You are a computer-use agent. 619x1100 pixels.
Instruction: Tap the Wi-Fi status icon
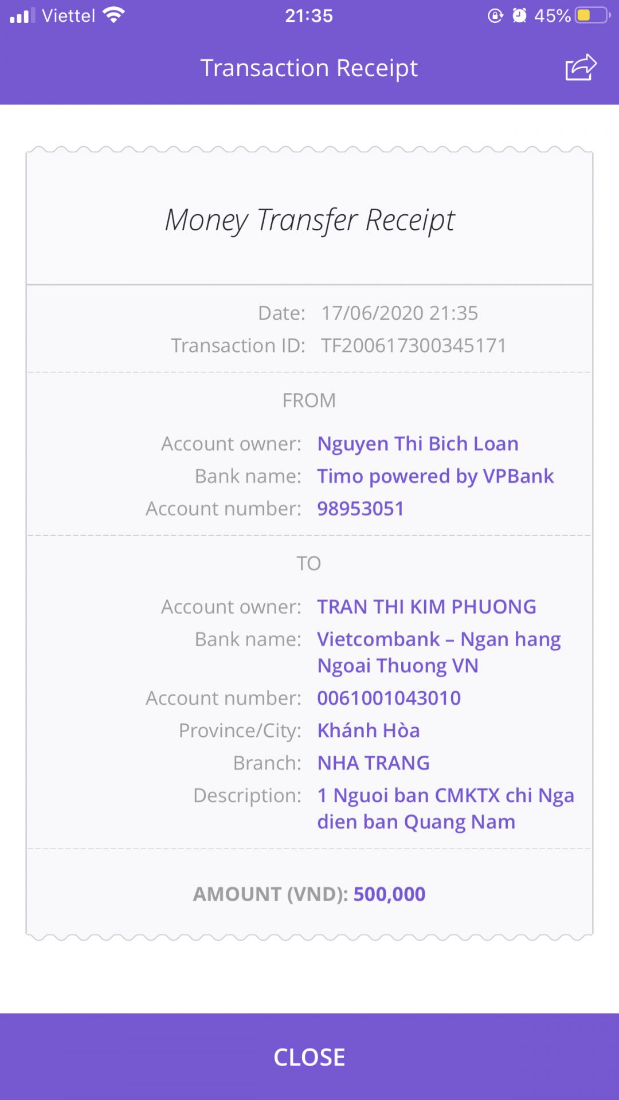(x=114, y=15)
